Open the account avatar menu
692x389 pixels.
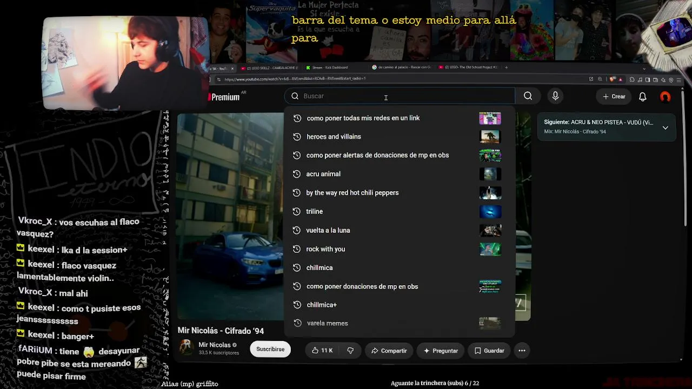pos(666,97)
